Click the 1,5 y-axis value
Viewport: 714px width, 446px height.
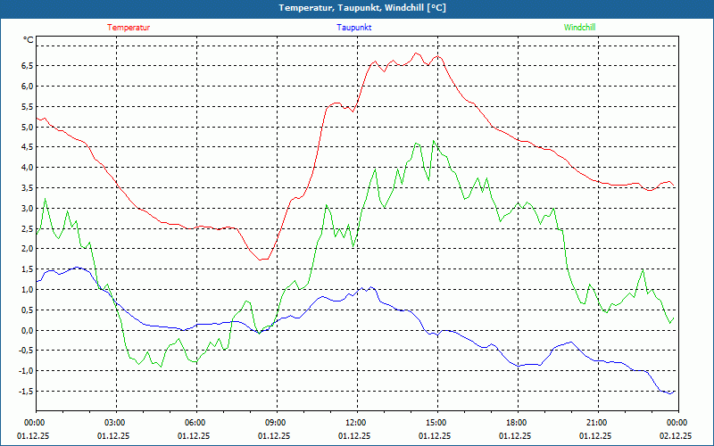coord(28,269)
